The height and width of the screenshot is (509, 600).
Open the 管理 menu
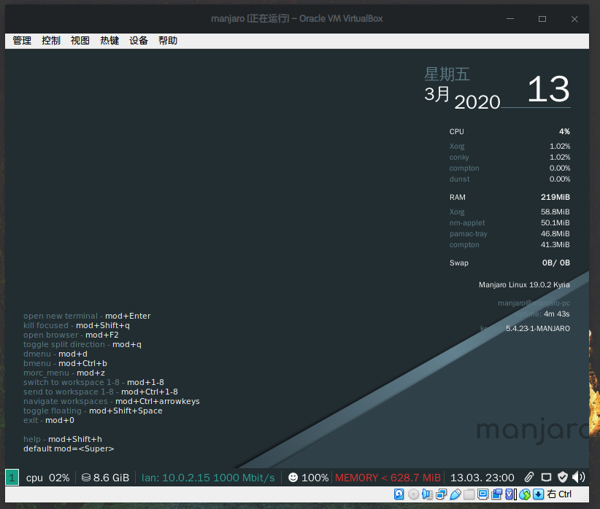pos(22,41)
